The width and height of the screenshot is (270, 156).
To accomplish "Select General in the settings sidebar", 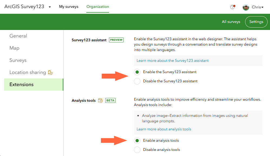I will click(18, 36).
